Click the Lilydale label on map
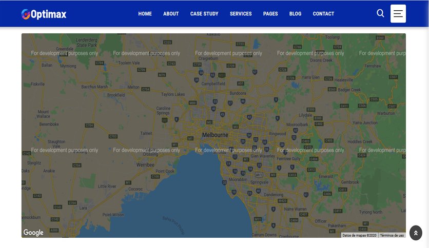Screen dimensions: 429x248 [305, 115]
